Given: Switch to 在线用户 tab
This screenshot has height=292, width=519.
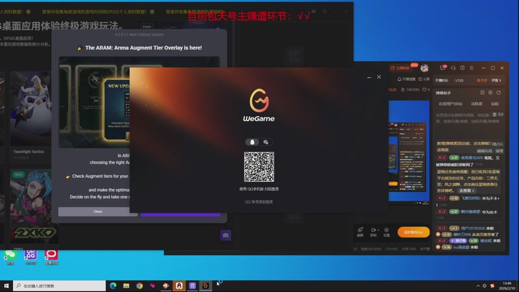Looking at the screenshot, I should point(450,104).
